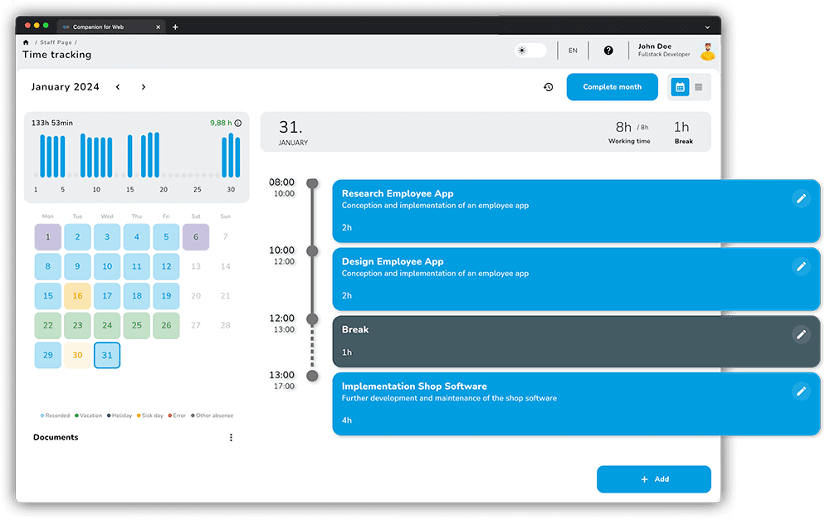Open a new browser tab

coord(175,27)
